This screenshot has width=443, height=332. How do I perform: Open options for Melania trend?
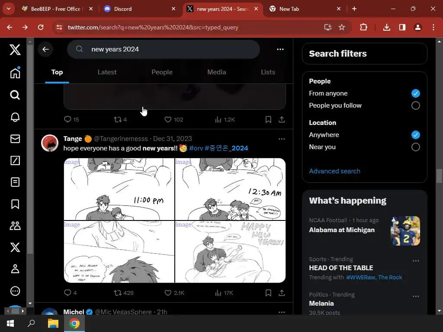[x=416, y=296]
